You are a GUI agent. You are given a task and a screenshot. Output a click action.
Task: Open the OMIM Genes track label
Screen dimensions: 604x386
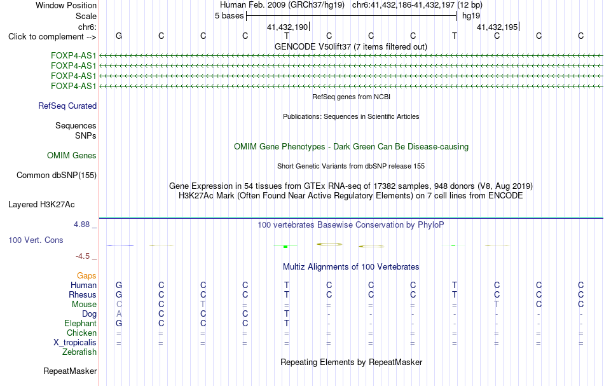[72, 156]
